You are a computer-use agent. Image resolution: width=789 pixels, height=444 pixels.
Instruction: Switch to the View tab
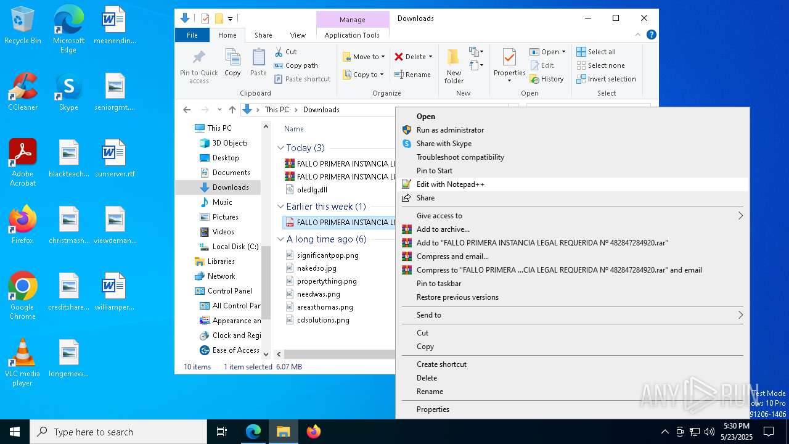[298, 35]
